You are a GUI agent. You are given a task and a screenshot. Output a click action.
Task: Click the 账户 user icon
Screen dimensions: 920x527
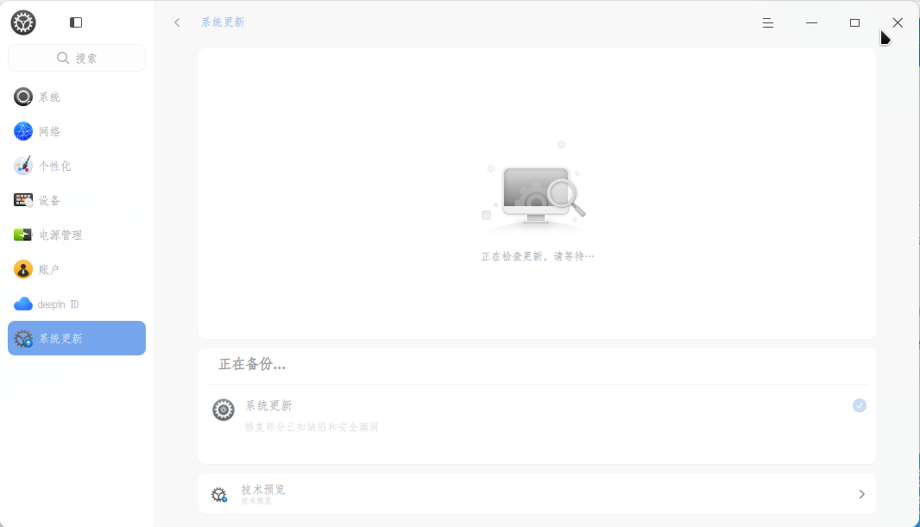[x=23, y=270]
